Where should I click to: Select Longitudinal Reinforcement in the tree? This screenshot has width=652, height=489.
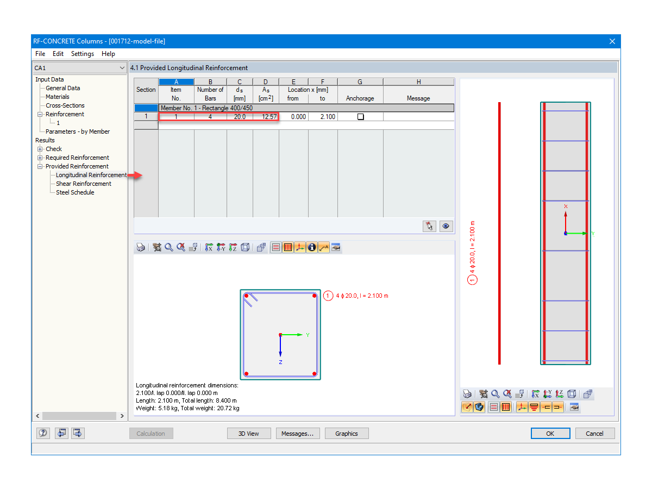coord(91,175)
